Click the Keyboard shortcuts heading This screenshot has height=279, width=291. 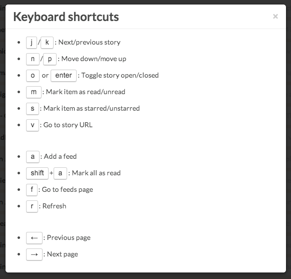[x=66, y=17]
